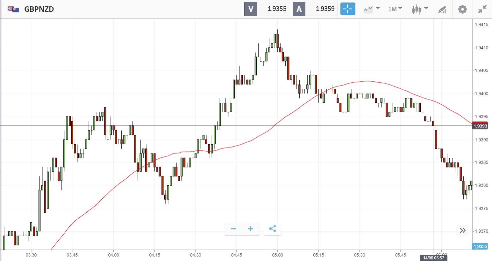Image resolution: width=492 pixels, height=261 pixels.
Task: Open chart settings gear
Action: pos(462,9)
